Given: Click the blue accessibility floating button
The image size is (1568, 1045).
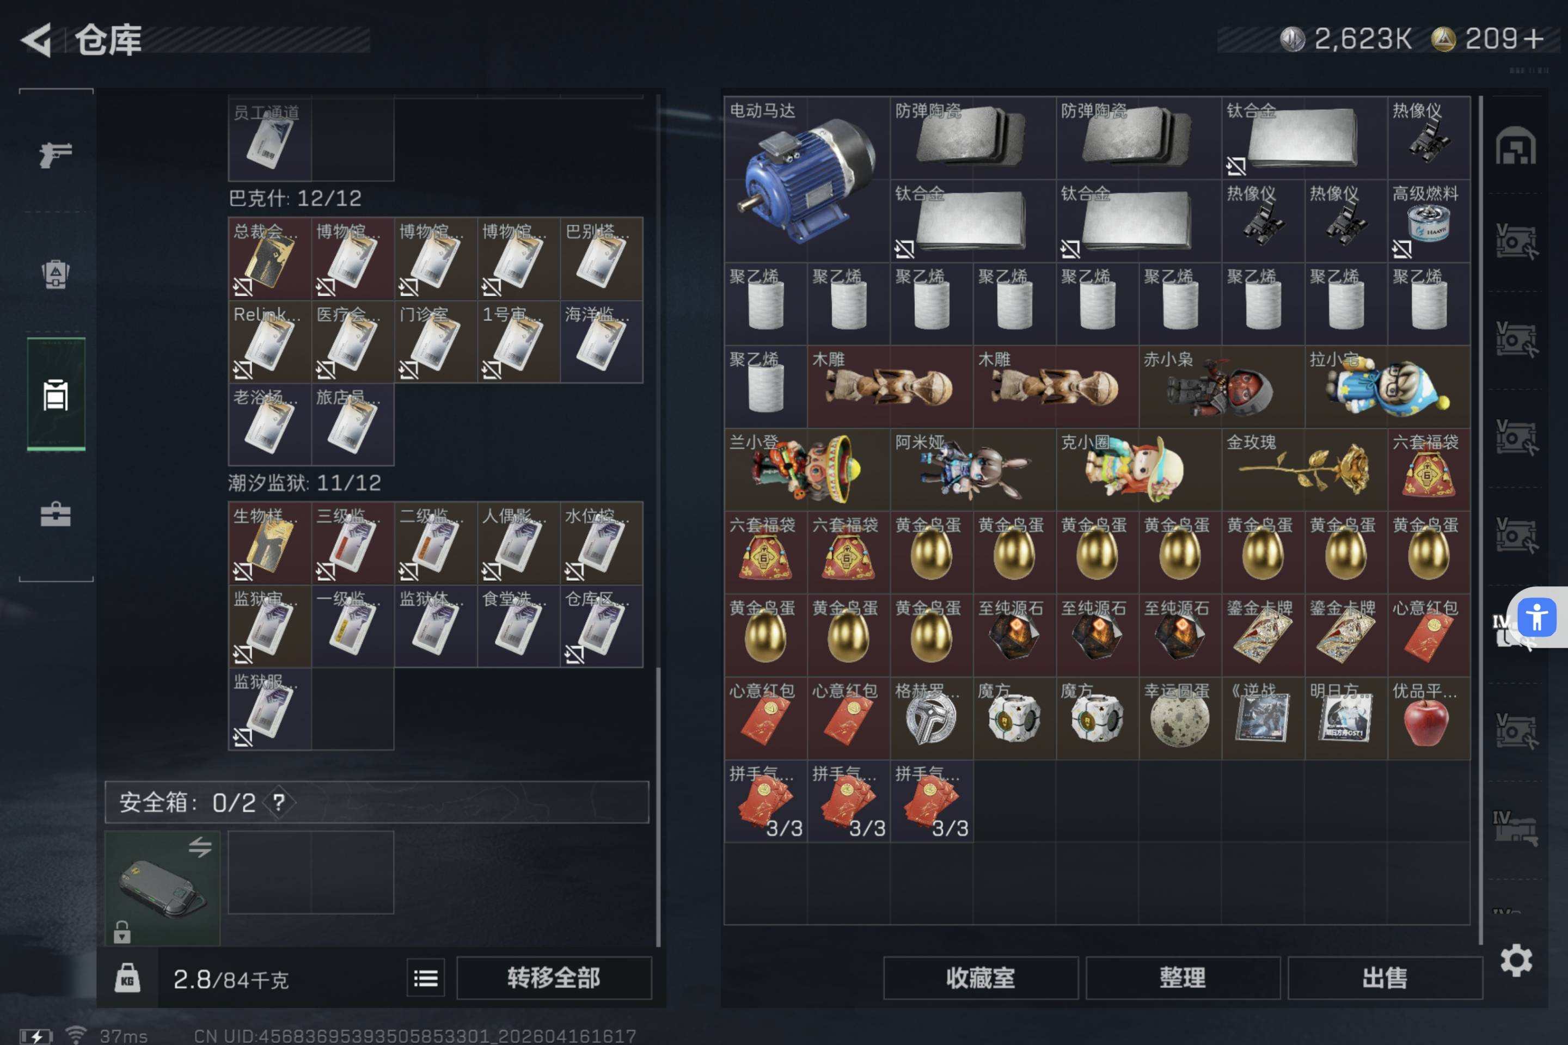Looking at the screenshot, I should (x=1538, y=617).
